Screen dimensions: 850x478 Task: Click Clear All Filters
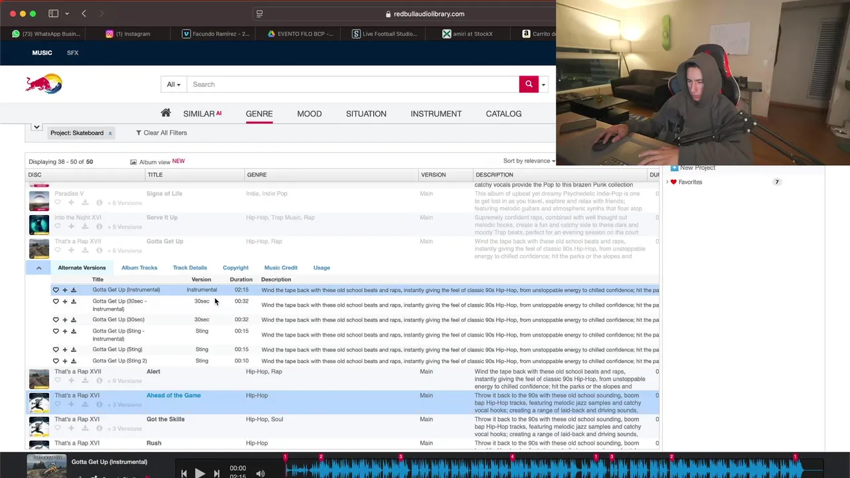pyautogui.click(x=161, y=133)
